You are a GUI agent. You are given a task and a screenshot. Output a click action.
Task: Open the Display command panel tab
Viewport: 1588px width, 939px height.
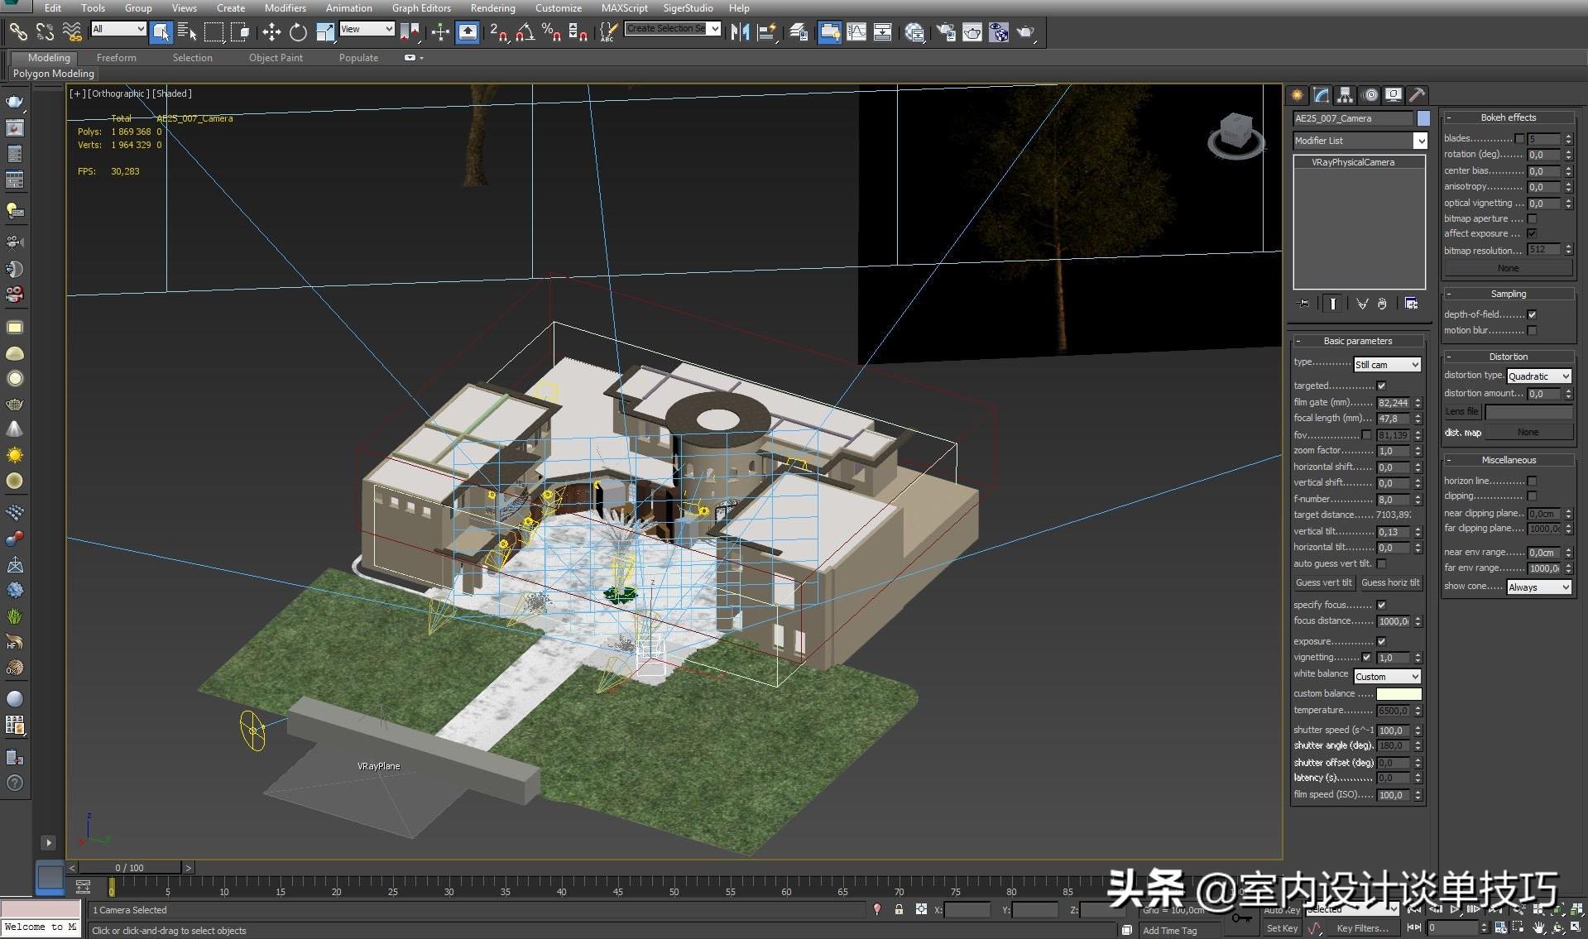1394,95
